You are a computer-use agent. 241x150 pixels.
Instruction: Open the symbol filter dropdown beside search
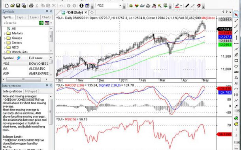point(51,23)
